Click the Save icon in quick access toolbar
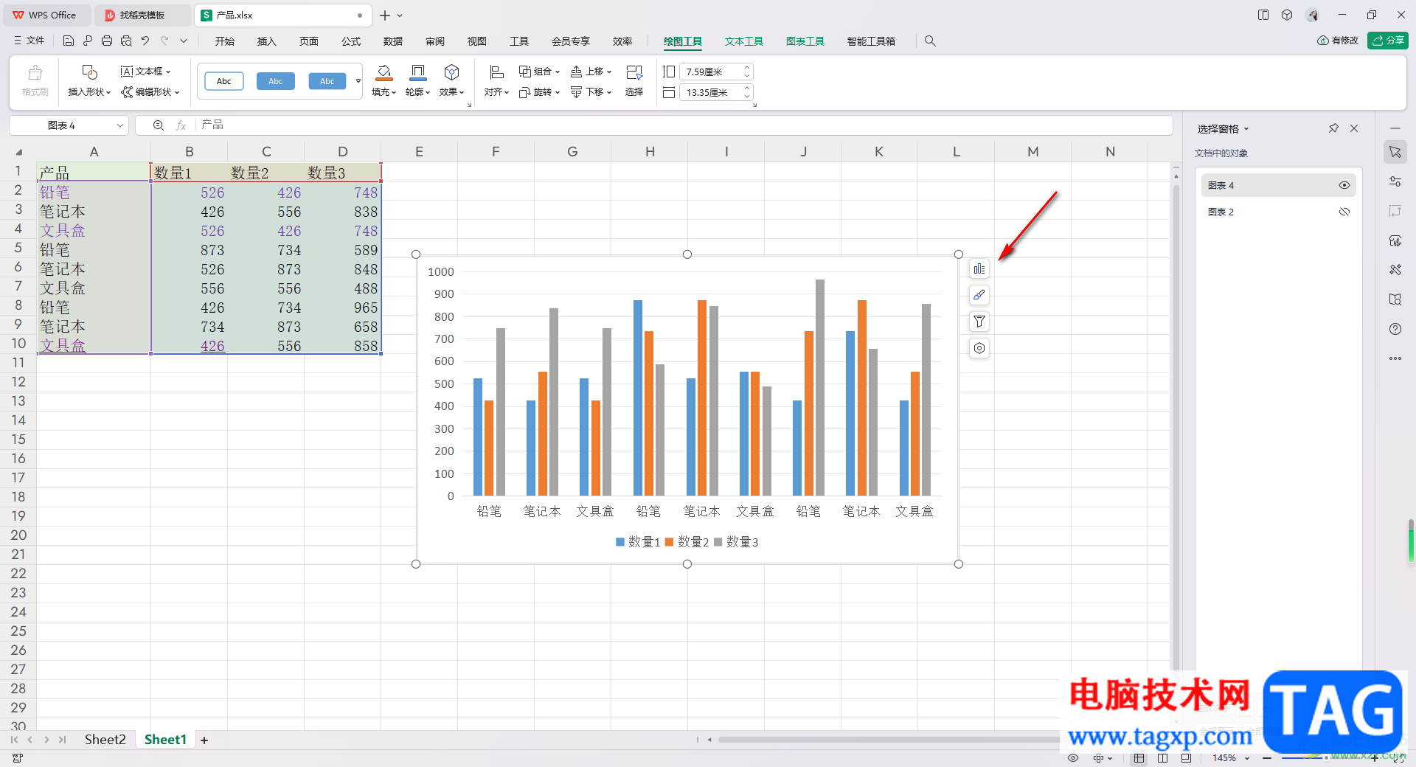The image size is (1416, 767). click(x=68, y=41)
